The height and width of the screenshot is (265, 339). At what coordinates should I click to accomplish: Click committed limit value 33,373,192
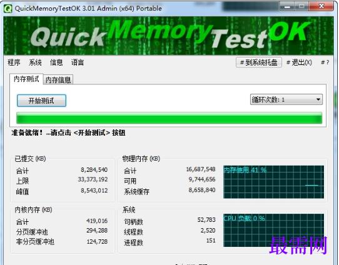click(x=93, y=179)
